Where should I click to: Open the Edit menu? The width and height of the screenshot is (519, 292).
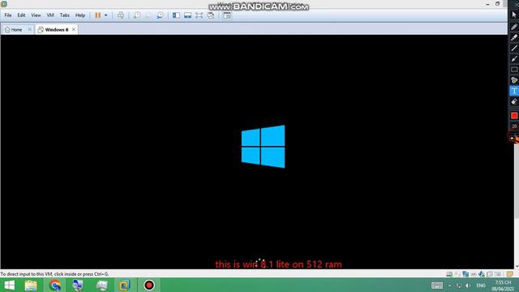pos(21,15)
